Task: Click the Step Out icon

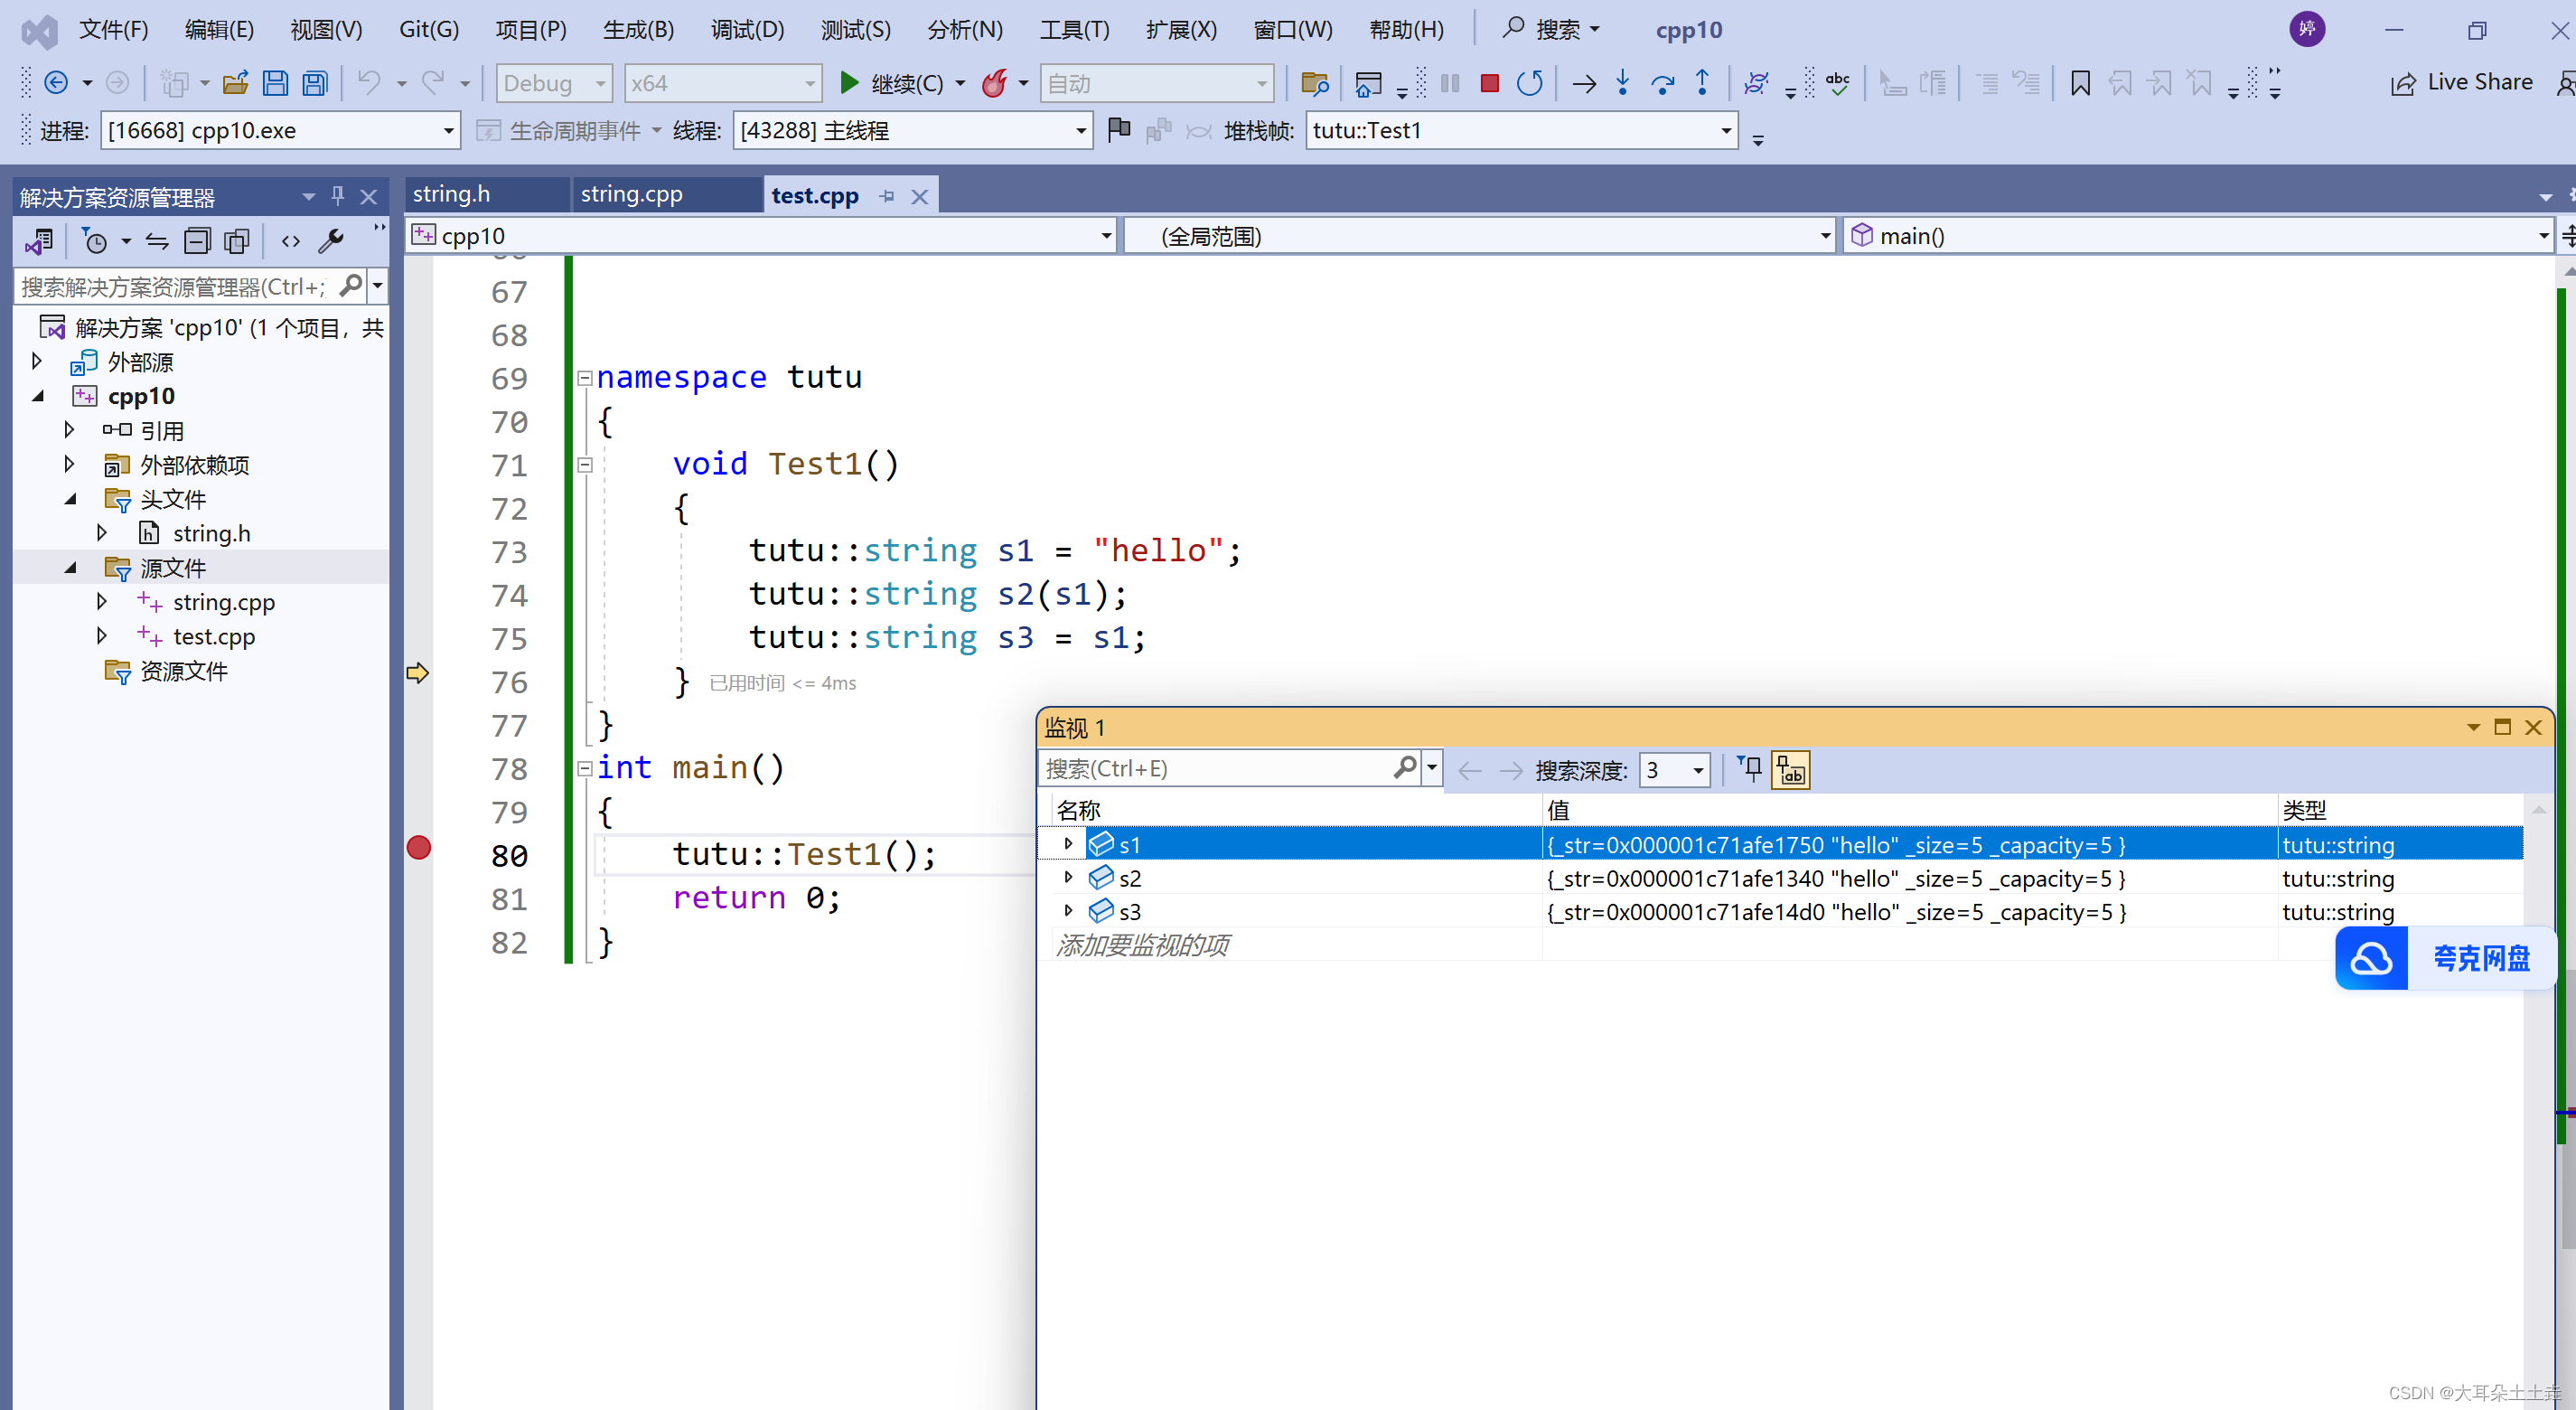Action: (1702, 83)
